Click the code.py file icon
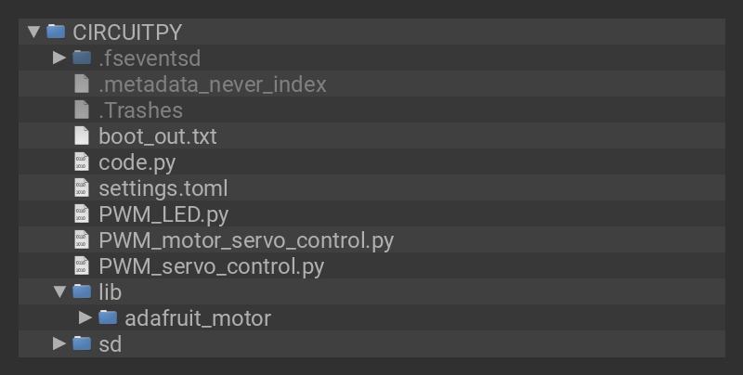This screenshot has height=375, width=743. (x=82, y=162)
